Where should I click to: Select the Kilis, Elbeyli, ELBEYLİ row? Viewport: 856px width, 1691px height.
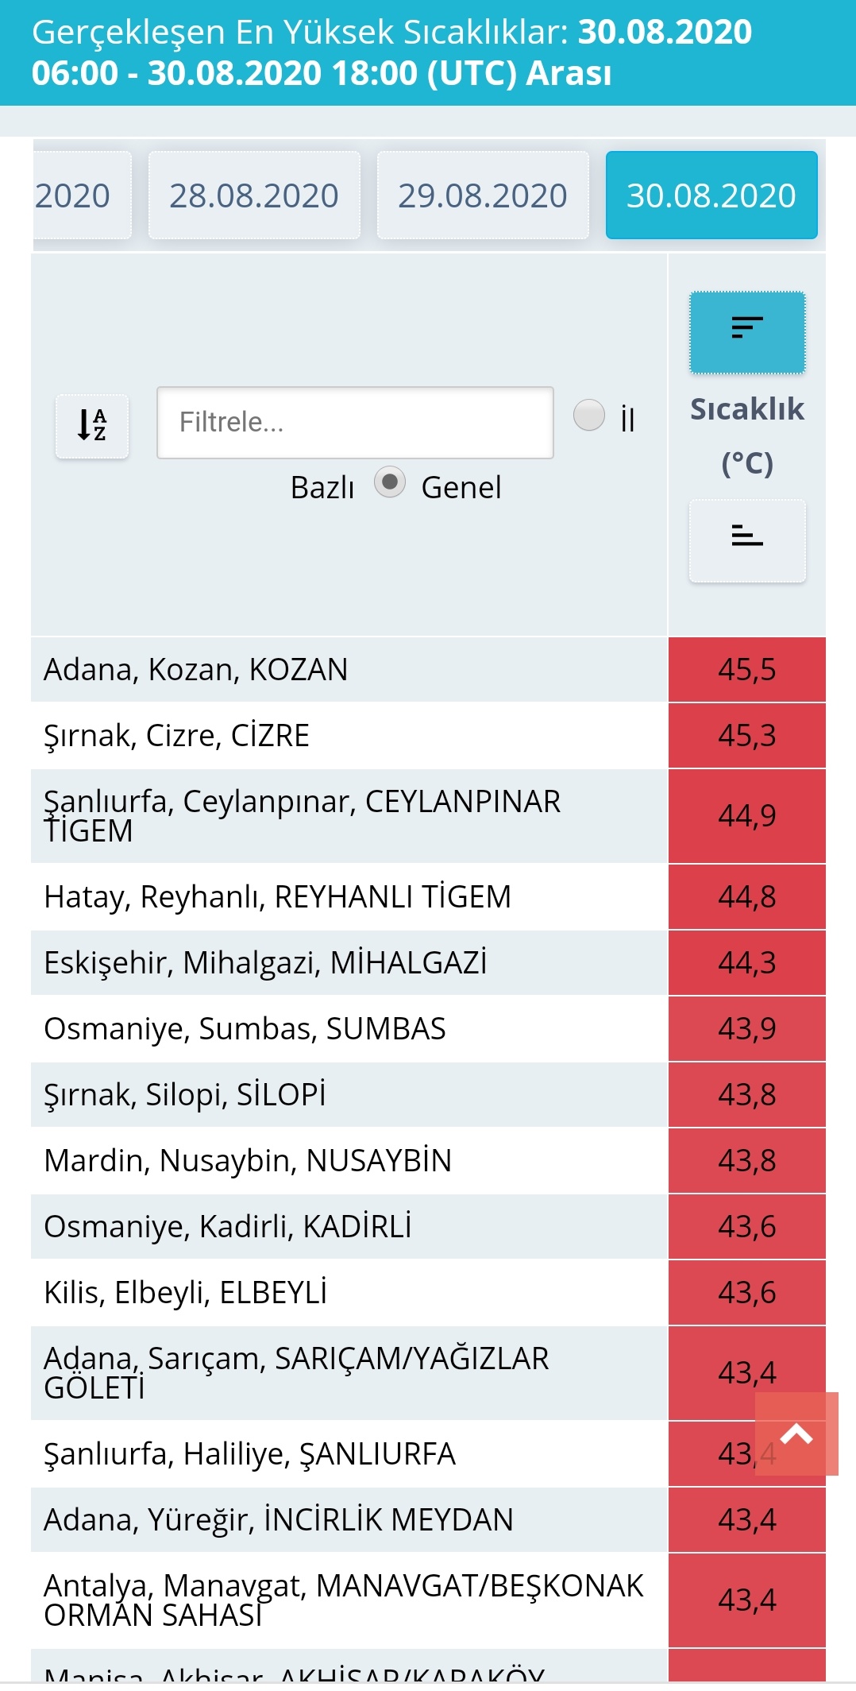(349, 1292)
